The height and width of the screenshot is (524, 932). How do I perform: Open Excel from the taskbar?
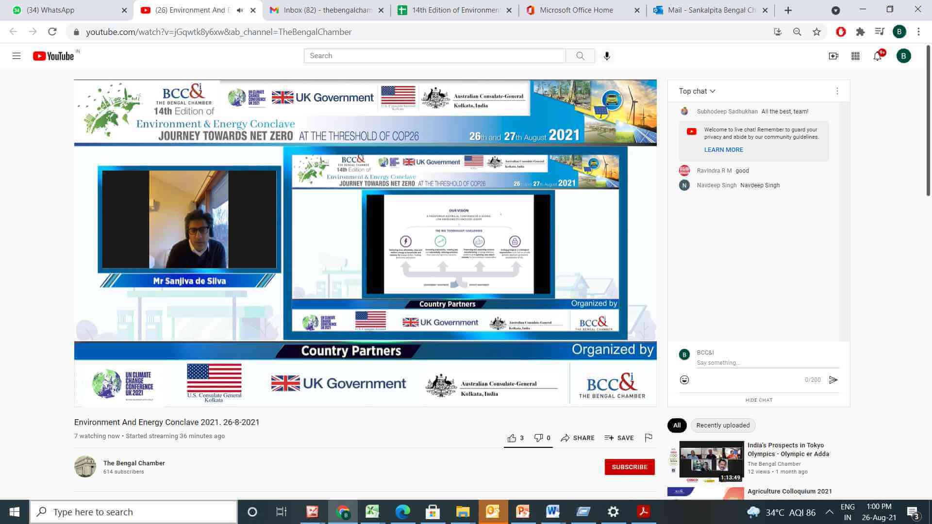(372, 512)
